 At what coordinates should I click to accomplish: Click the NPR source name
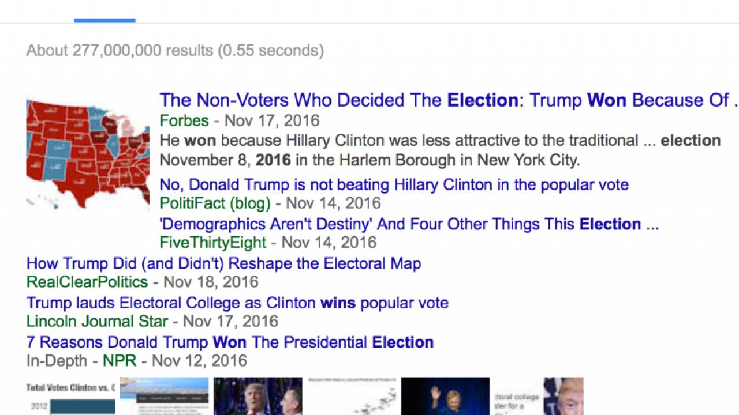pyautogui.click(x=120, y=361)
